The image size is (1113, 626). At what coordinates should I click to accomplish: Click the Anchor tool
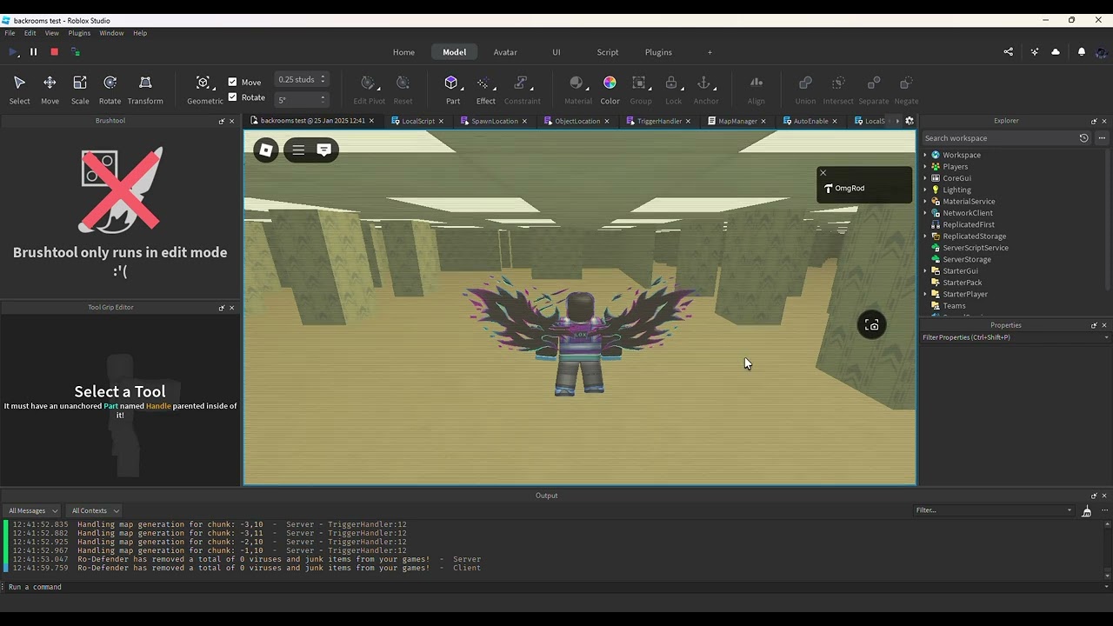[705, 90]
